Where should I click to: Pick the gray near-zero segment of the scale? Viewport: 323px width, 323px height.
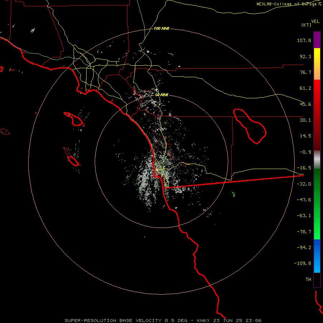317,160
